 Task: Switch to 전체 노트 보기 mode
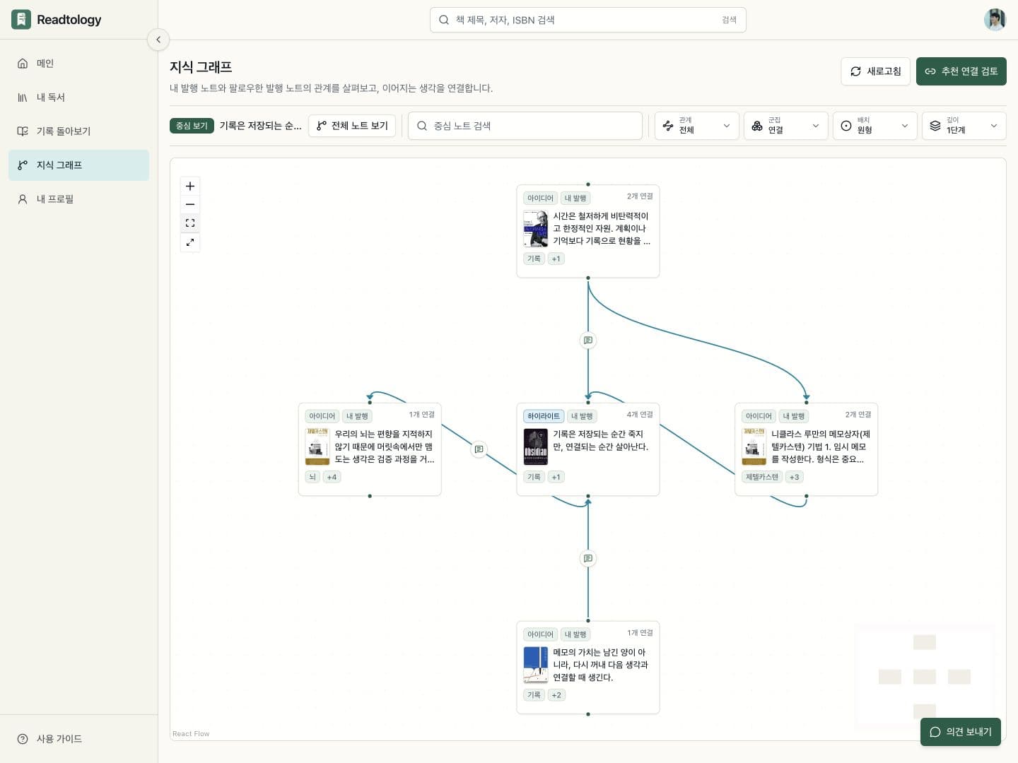352,126
